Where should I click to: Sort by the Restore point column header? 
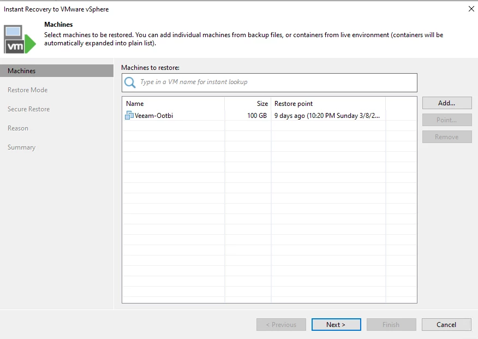click(x=328, y=104)
